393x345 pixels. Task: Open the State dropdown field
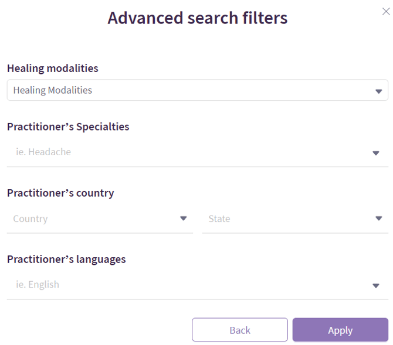(287, 218)
